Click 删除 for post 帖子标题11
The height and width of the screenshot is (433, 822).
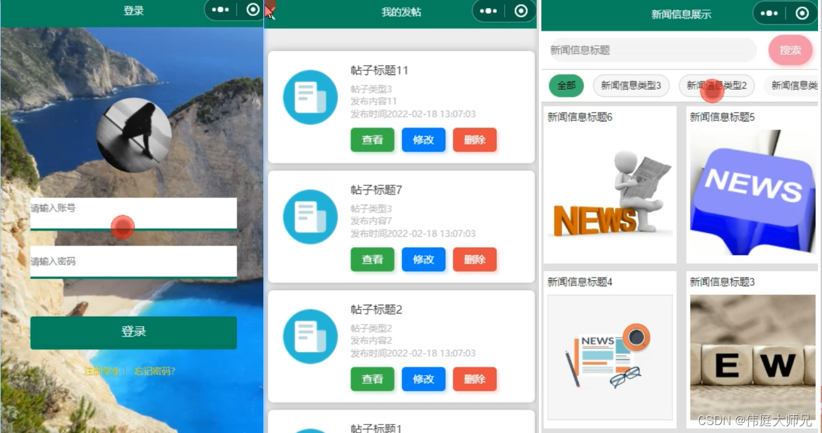[474, 140]
